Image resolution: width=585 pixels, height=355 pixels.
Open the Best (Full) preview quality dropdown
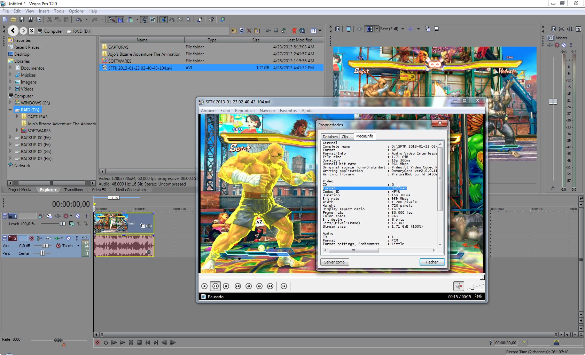coord(403,29)
